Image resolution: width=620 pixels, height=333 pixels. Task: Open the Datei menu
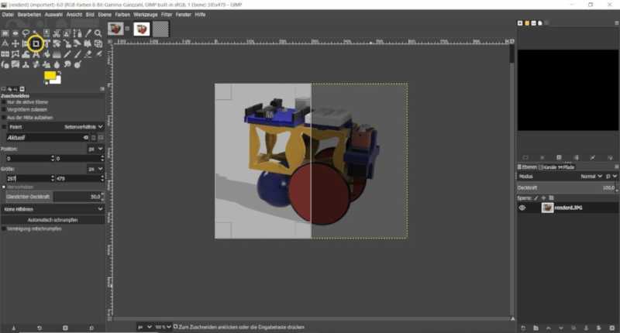point(8,15)
